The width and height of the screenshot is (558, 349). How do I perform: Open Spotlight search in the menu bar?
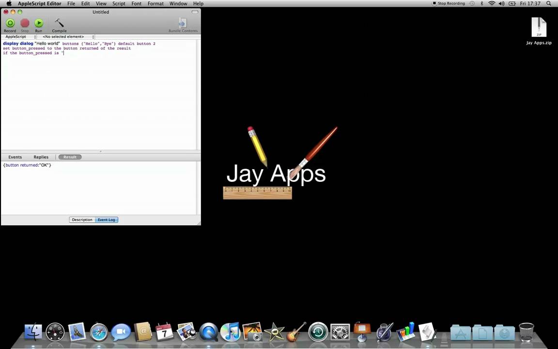point(549,3)
